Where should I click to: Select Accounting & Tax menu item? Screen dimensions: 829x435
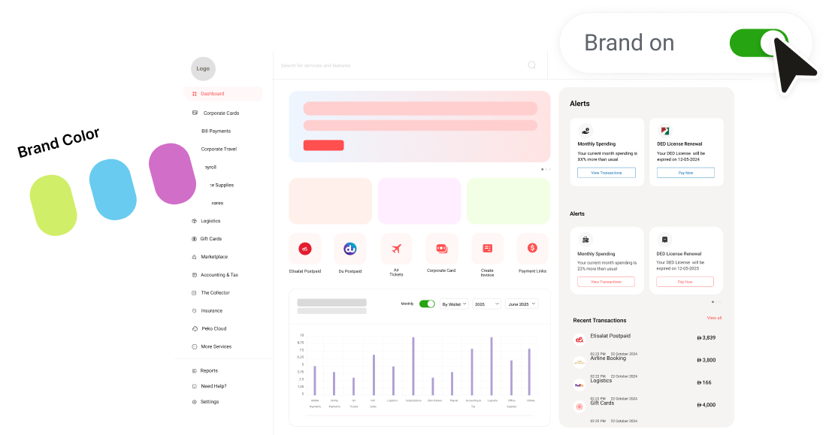(x=219, y=275)
